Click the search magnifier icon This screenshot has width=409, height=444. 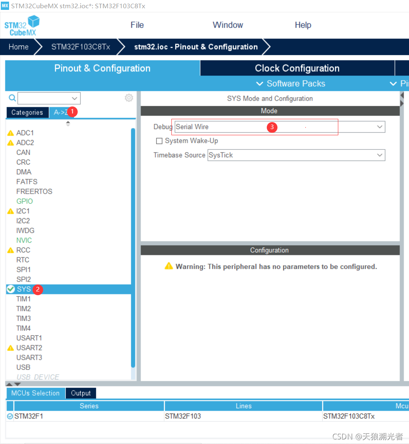pos(12,98)
